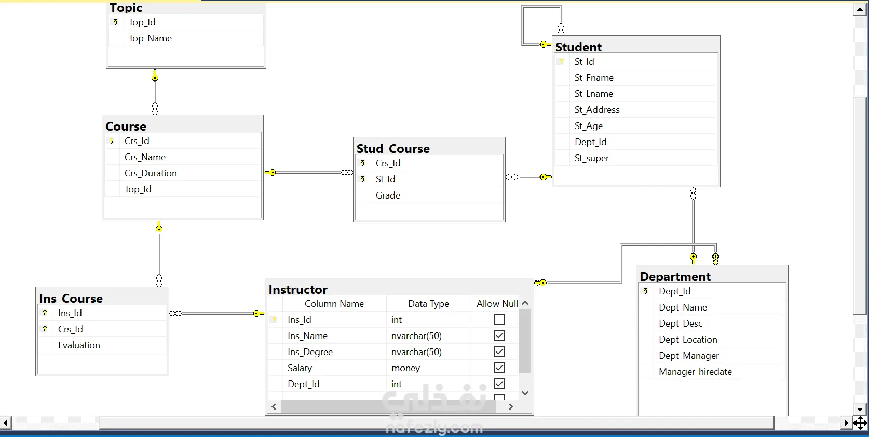Click the key icon of Ins Course's Ins_Id

[45, 313]
